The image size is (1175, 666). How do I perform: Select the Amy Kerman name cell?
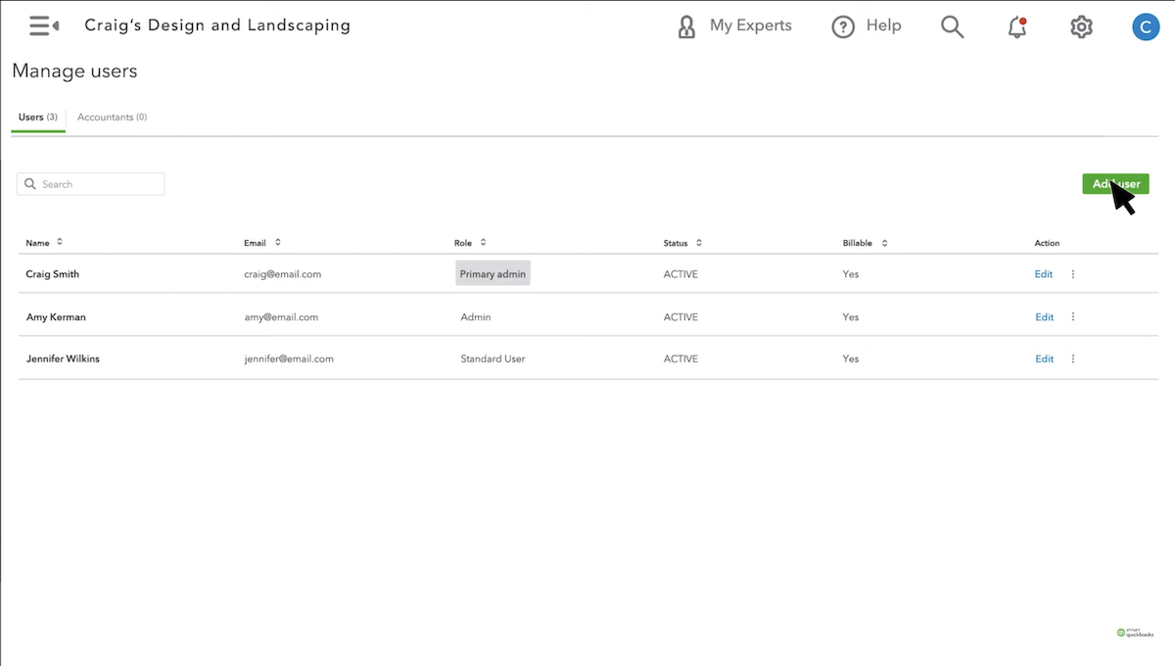pos(56,317)
